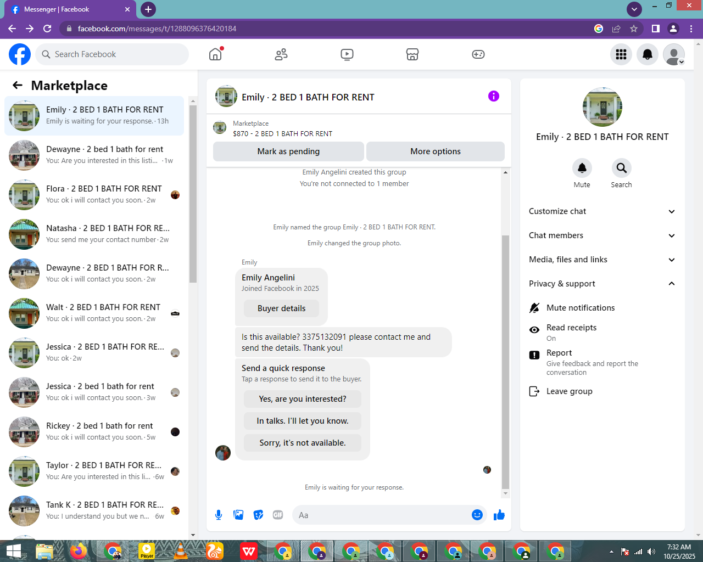
Task: Reload the page in browser toolbar
Action: 47,29
